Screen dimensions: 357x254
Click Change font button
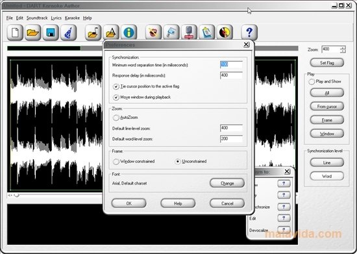tap(227, 183)
